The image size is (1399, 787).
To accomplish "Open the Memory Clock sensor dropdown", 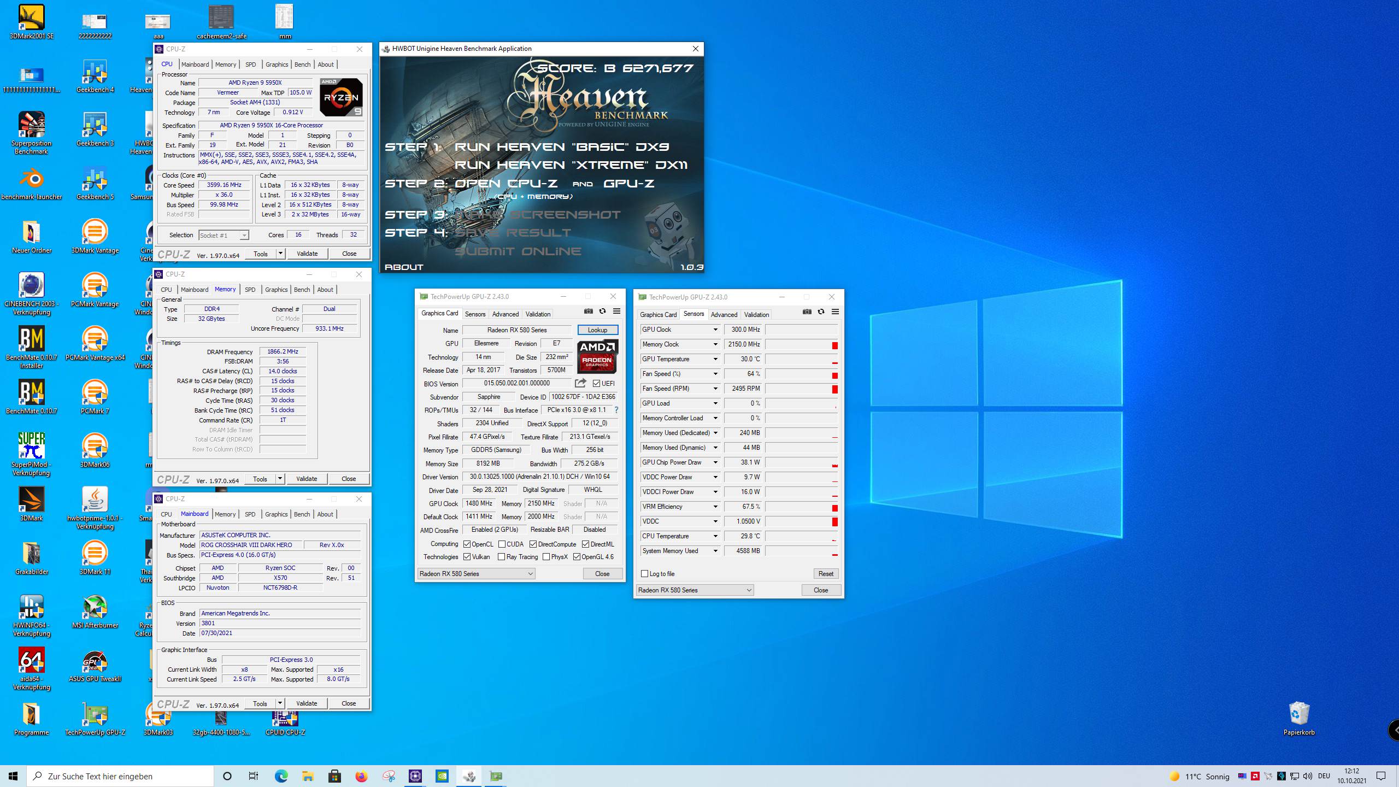I will [x=715, y=344].
